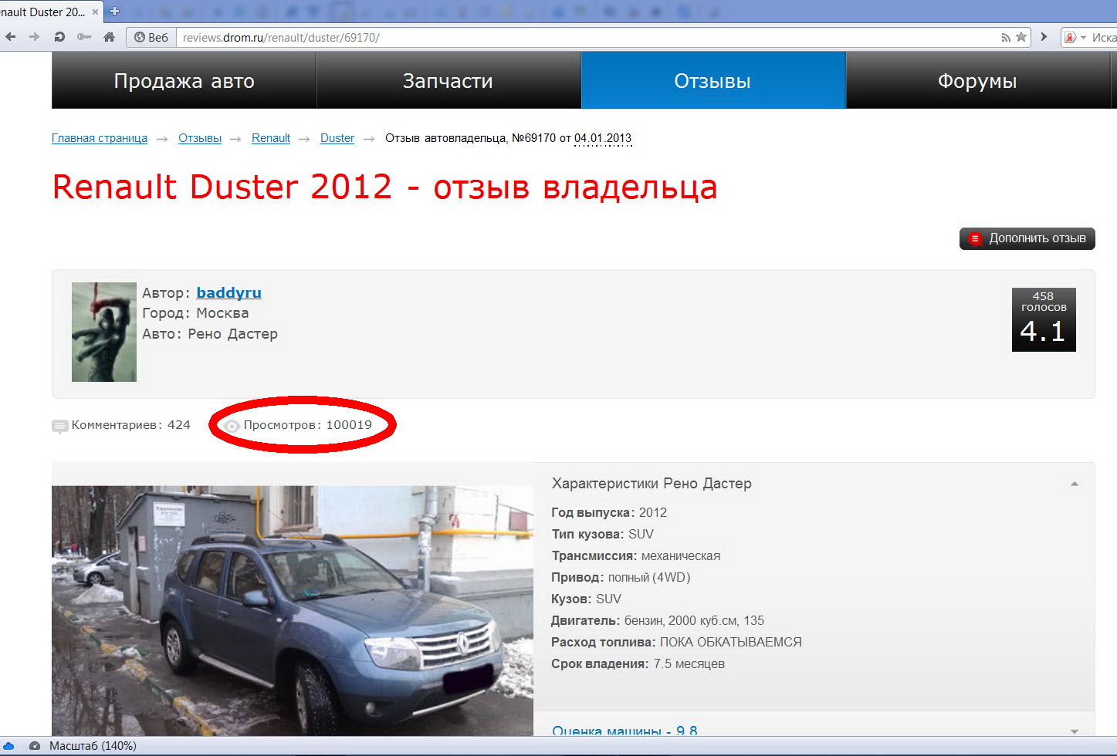Expand the Оценка машины section
This screenshot has height=756, width=1117.
coord(1074,731)
